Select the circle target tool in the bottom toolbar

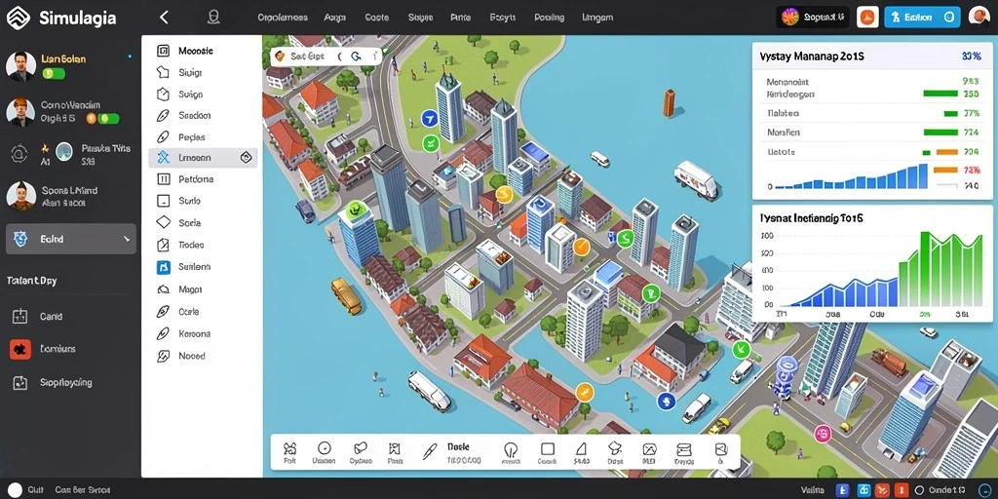[325, 448]
